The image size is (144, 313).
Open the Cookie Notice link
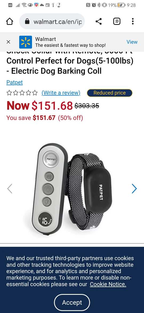108,284
